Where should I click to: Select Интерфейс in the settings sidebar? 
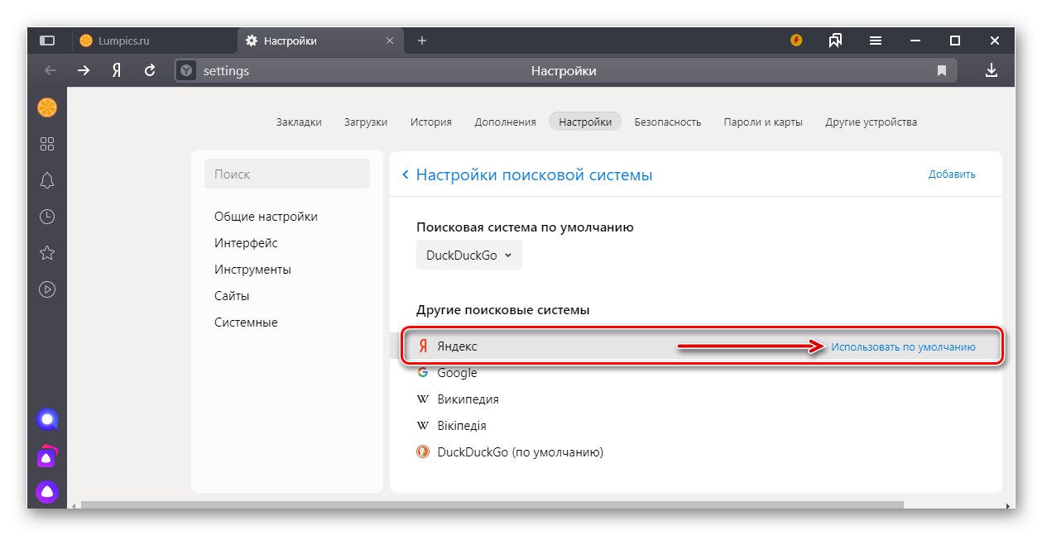(x=246, y=243)
